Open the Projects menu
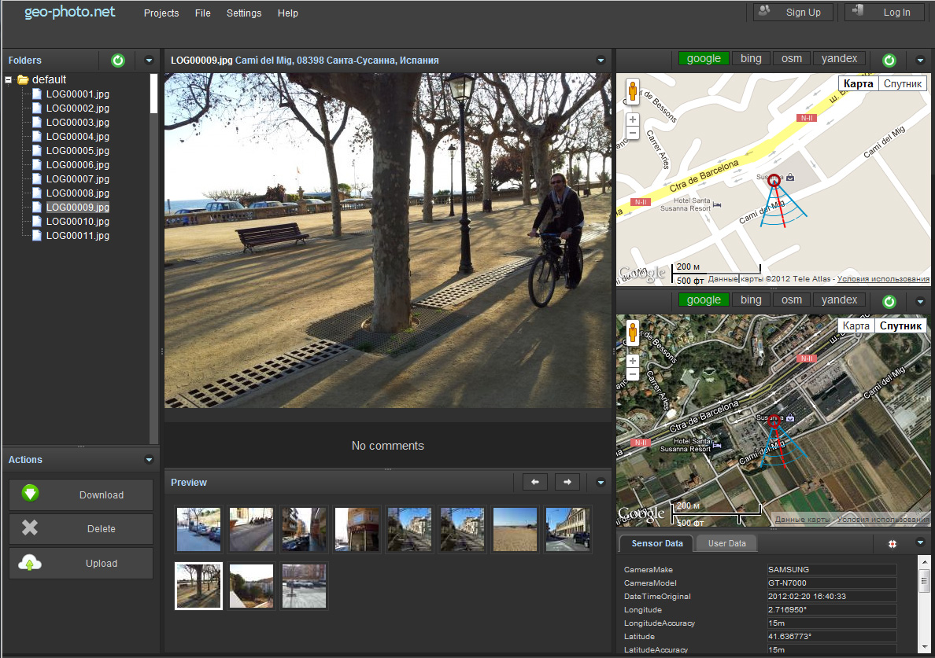 coord(161,13)
